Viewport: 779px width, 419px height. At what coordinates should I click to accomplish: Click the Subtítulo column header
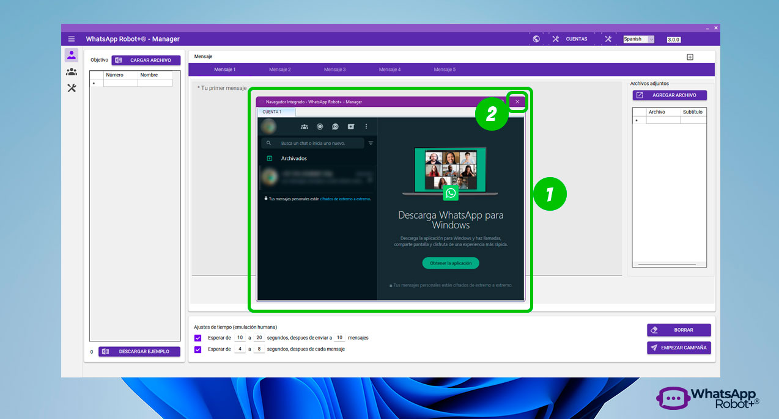pos(693,112)
